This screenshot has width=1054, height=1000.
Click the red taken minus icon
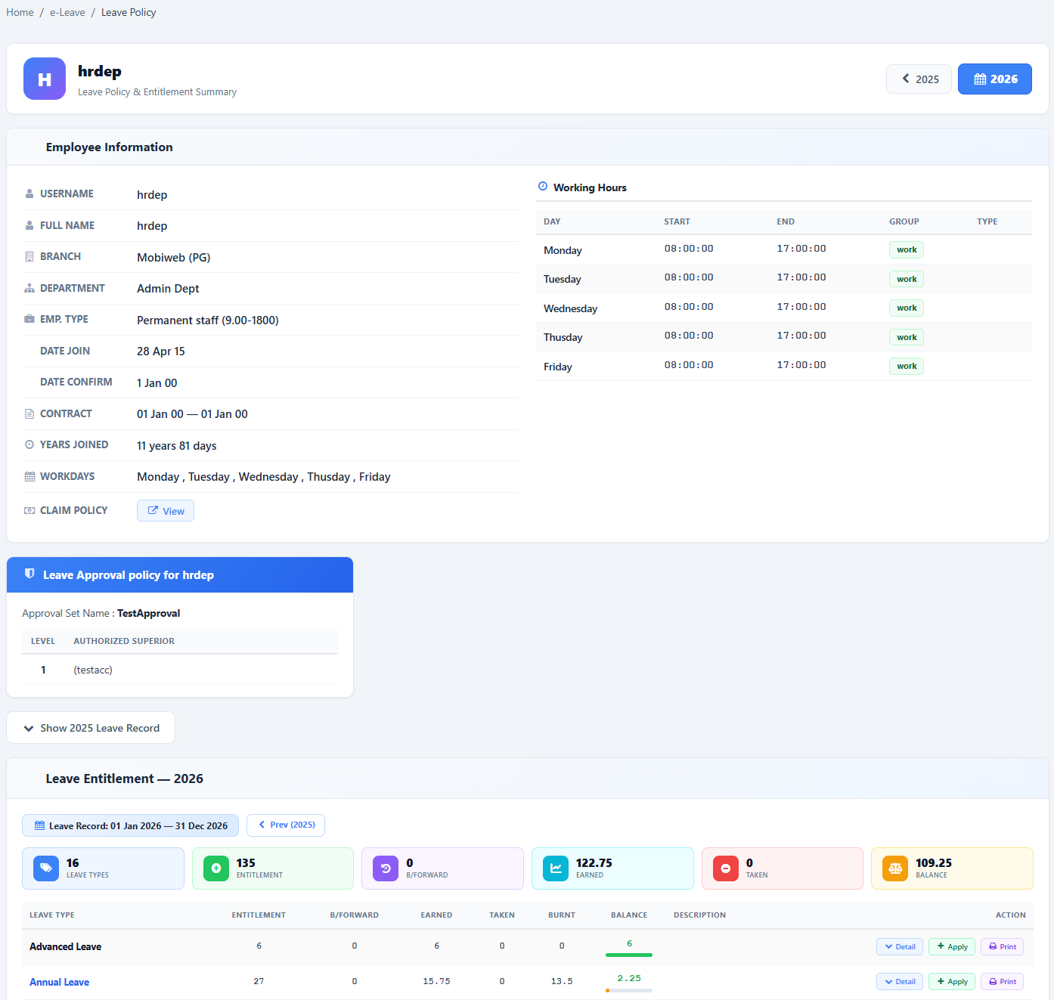click(726, 868)
